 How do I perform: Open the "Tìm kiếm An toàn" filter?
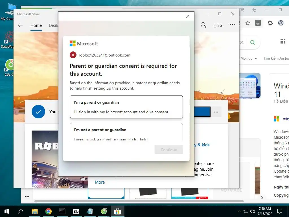click(276, 58)
